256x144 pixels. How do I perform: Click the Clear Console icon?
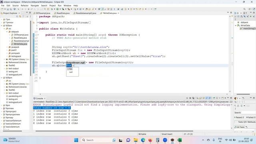pos(197,98)
